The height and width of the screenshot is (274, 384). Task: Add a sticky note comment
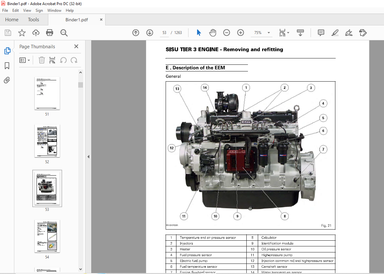coord(321,33)
